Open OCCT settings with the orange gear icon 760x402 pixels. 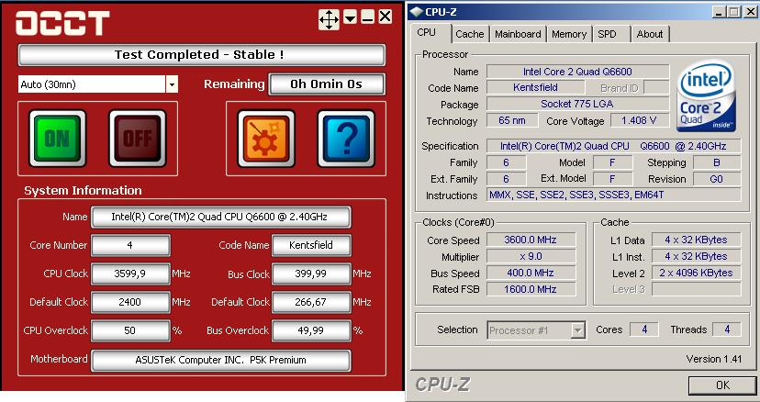(266, 139)
